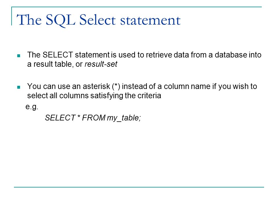Click the italic keyword 'FROM' in the example

tap(94, 118)
